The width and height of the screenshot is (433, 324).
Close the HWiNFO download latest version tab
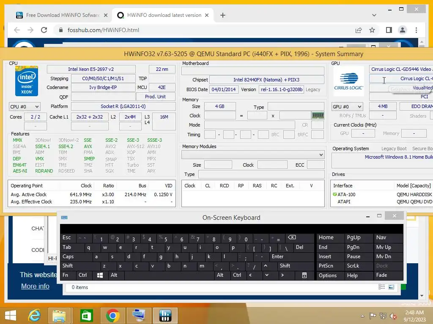click(x=206, y=15)
